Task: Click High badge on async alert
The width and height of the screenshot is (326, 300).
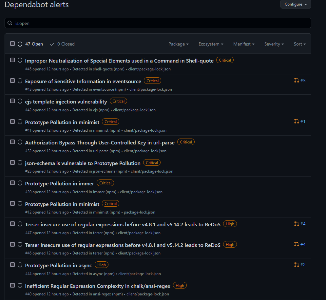Action: (102, 265)
